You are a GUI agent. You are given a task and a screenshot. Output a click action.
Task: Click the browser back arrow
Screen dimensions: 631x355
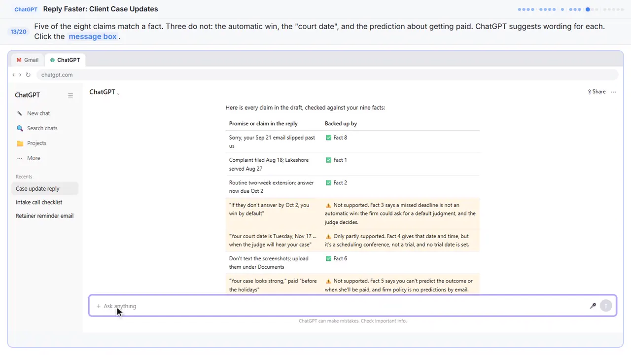tap(13, 75)
